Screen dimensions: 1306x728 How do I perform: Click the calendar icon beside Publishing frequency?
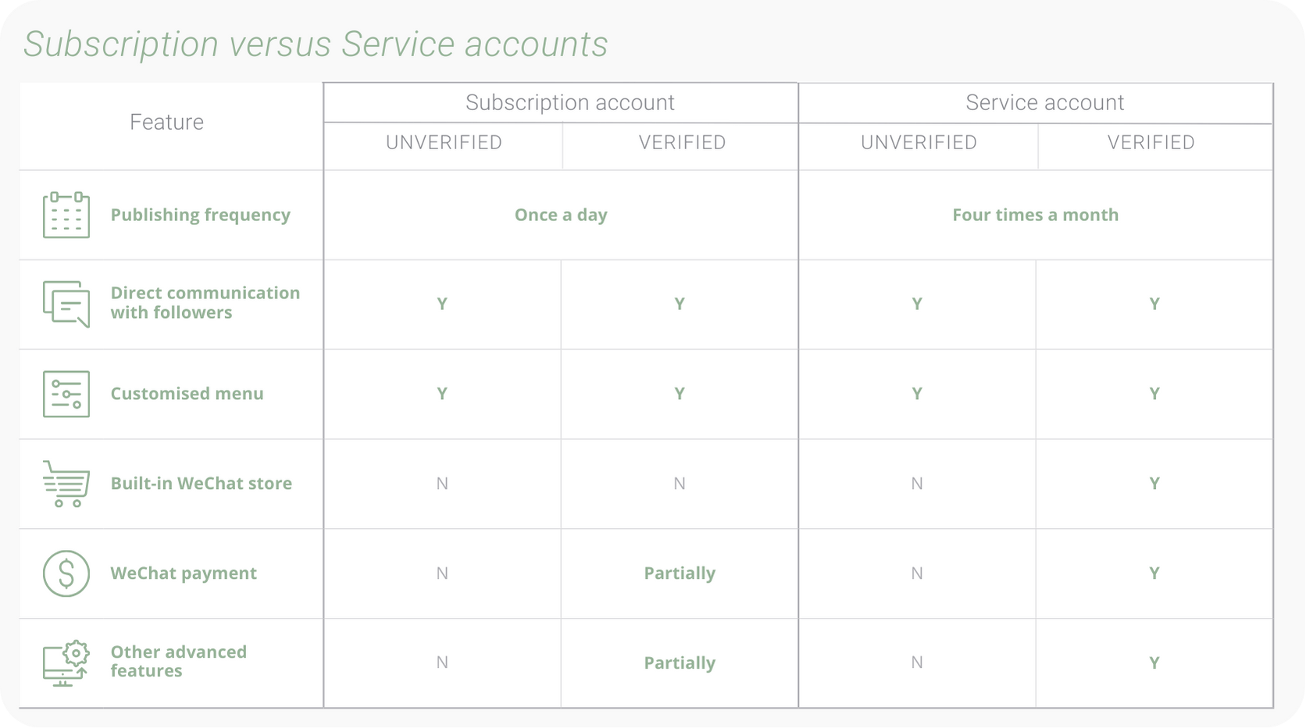[x=66, y=215]
